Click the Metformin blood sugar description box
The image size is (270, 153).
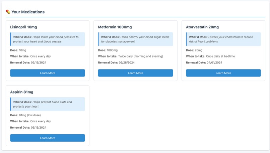(x=135, y=39)
